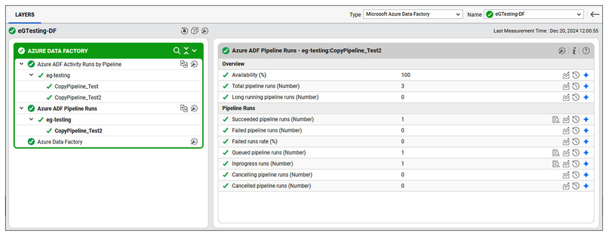Click the search icon in Azure Data Factory header
Image resolution: width=608 pixels, height=236 pixels.
pos(176,51)
